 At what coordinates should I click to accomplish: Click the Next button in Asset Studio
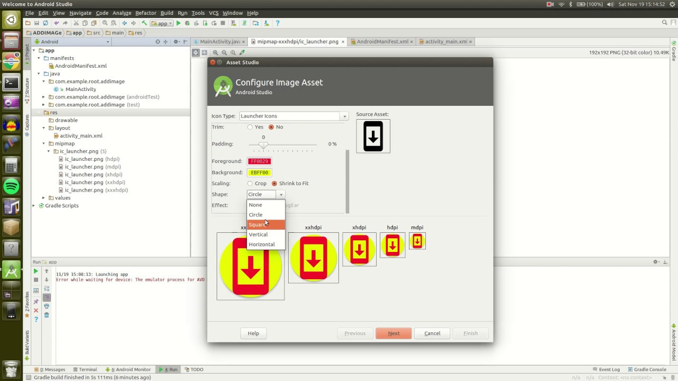pos(394,333)
